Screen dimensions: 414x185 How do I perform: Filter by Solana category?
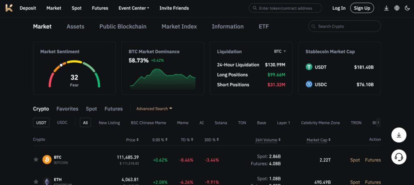coord(221,123)
